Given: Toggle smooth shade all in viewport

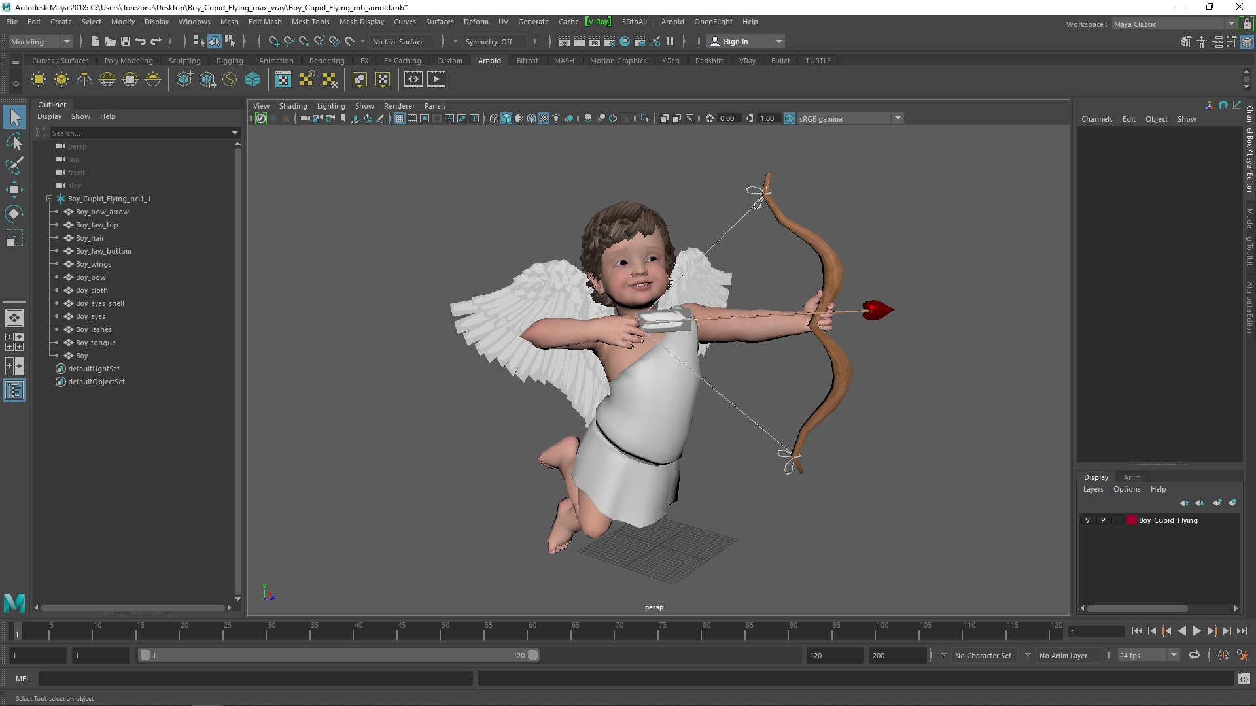Looking at the screenshot, I should tap(506, 118).
